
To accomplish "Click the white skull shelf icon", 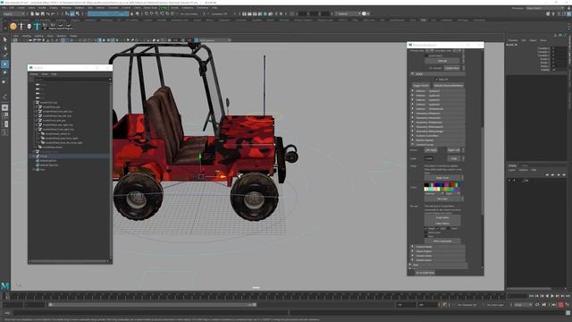I will tap(29, 26).
